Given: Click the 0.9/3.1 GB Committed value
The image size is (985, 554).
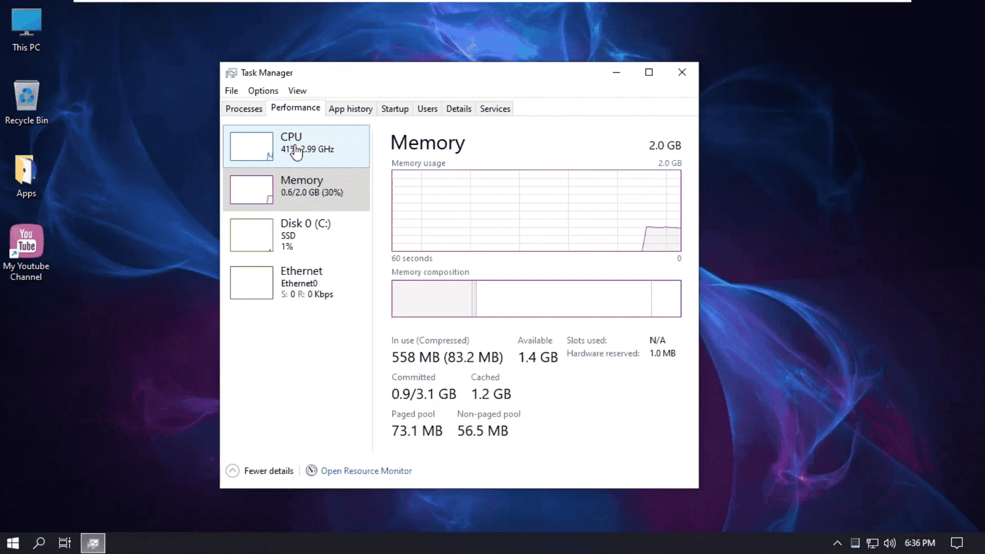Looking at the screenshot, I should click(424, 394).
